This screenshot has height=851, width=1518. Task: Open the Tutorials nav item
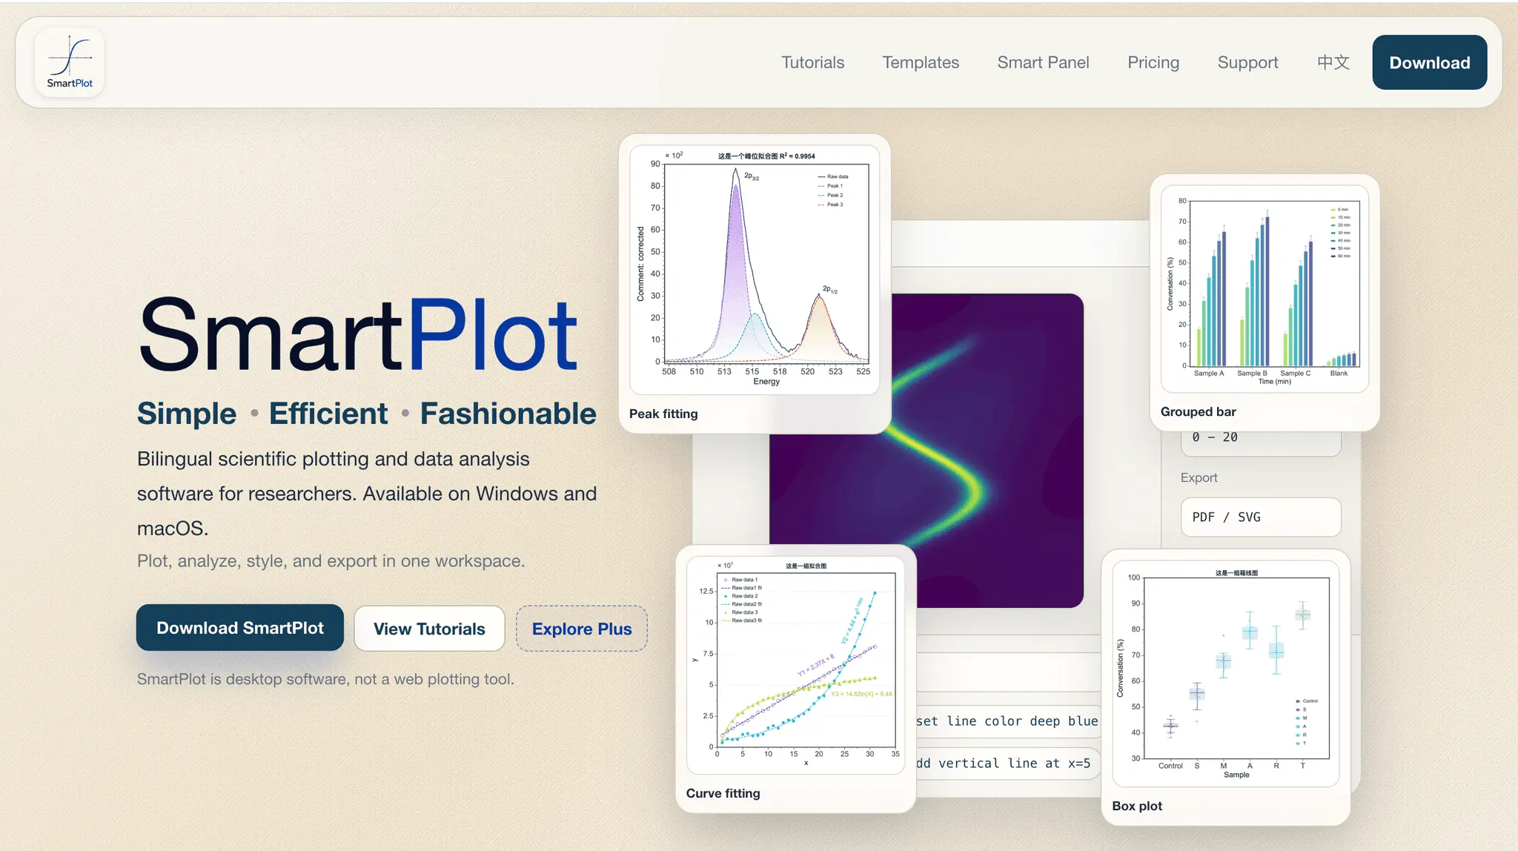(x=812, y=62)
